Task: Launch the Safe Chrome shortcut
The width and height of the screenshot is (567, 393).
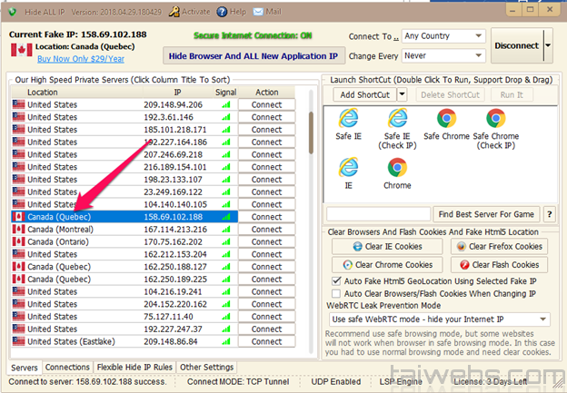Action: click(x=446, y=119)
